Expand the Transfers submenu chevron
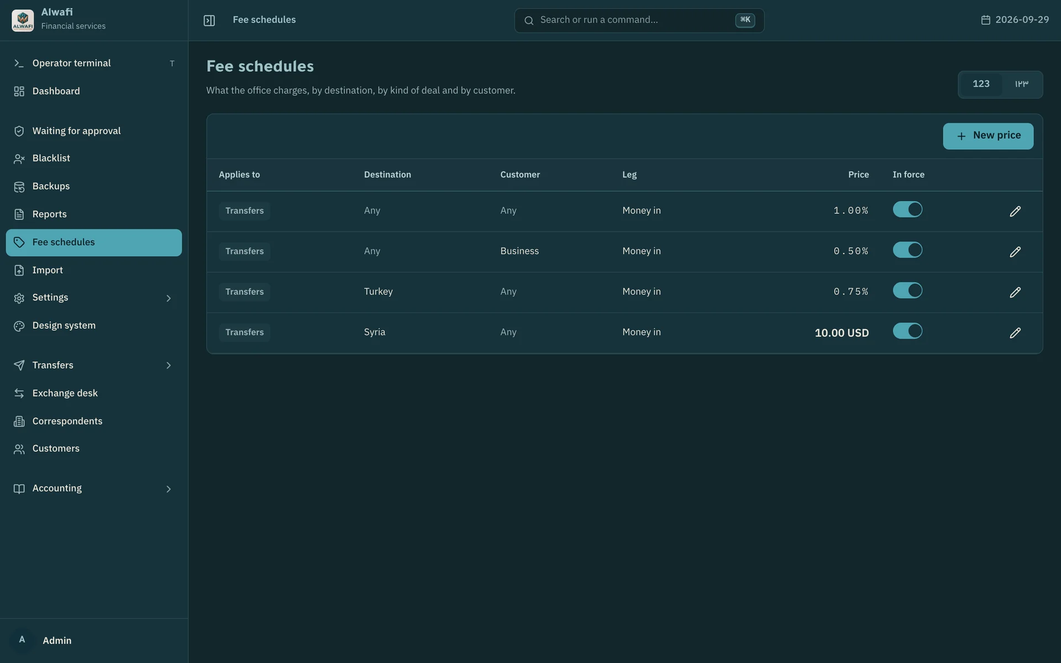1061x663 pixels. tap(169, 365)
